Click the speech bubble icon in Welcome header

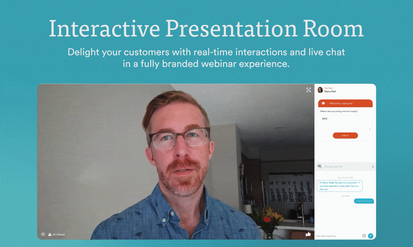pos(323,103)
